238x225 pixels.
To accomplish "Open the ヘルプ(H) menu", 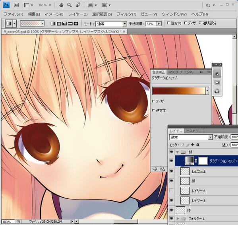I will pos(199,14).
